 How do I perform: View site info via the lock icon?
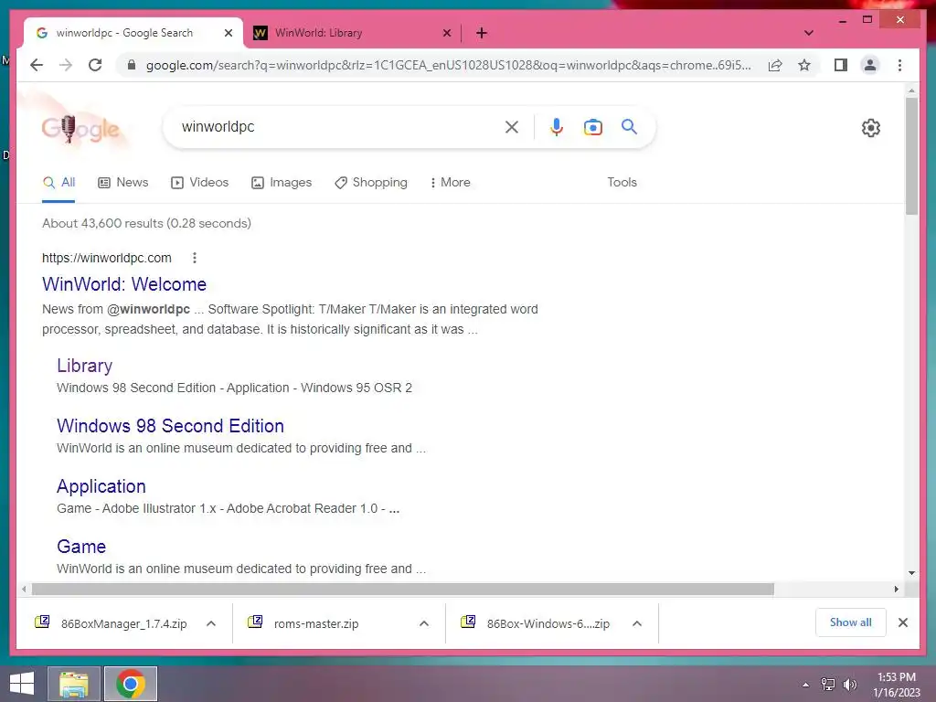pyautogui.click(x=132, y=65)
